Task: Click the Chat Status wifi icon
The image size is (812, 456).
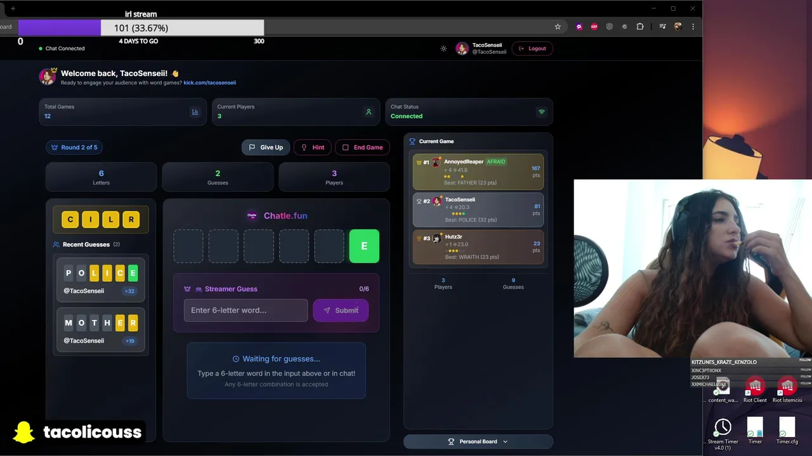Action: (x=542, y=112)
